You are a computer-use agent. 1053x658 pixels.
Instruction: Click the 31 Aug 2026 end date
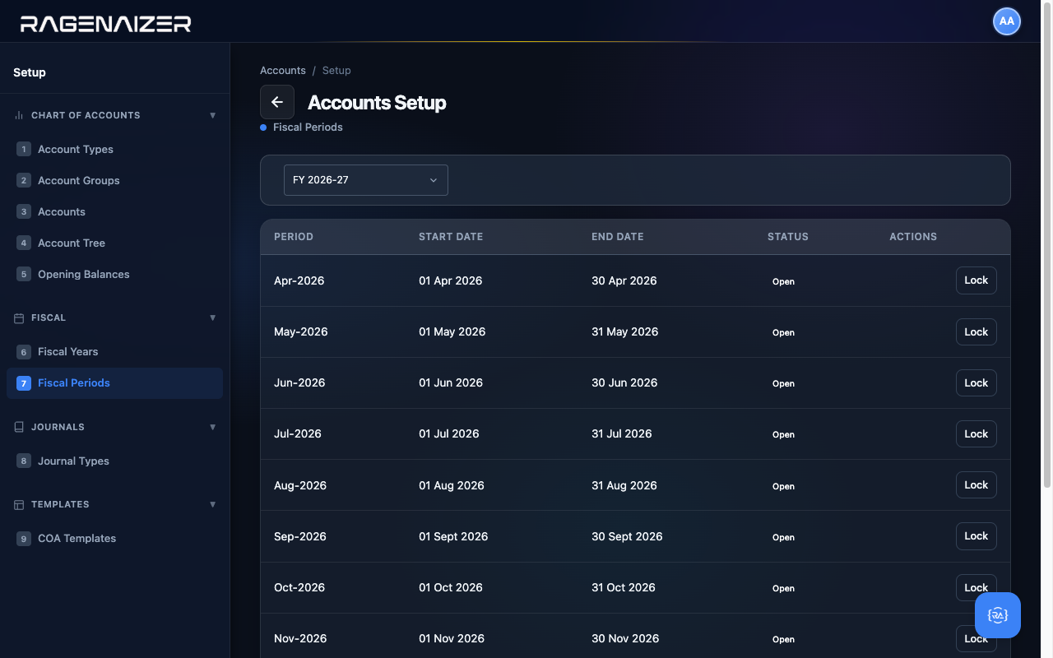[x=624, y=485]
